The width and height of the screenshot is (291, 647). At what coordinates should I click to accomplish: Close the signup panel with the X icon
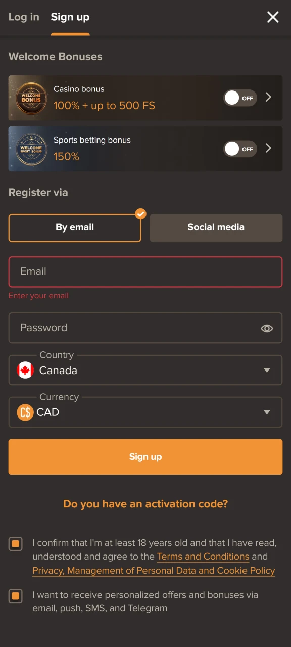point(273,17)
